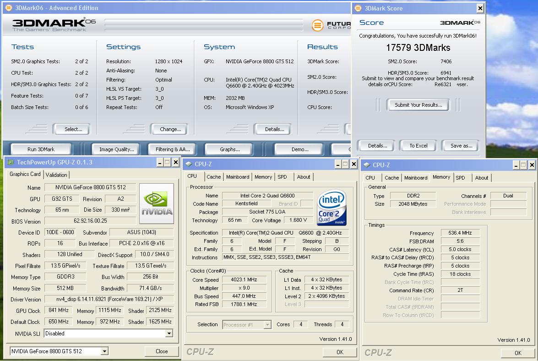Open the NVIDIA SLI dropdown

[169, 334]
